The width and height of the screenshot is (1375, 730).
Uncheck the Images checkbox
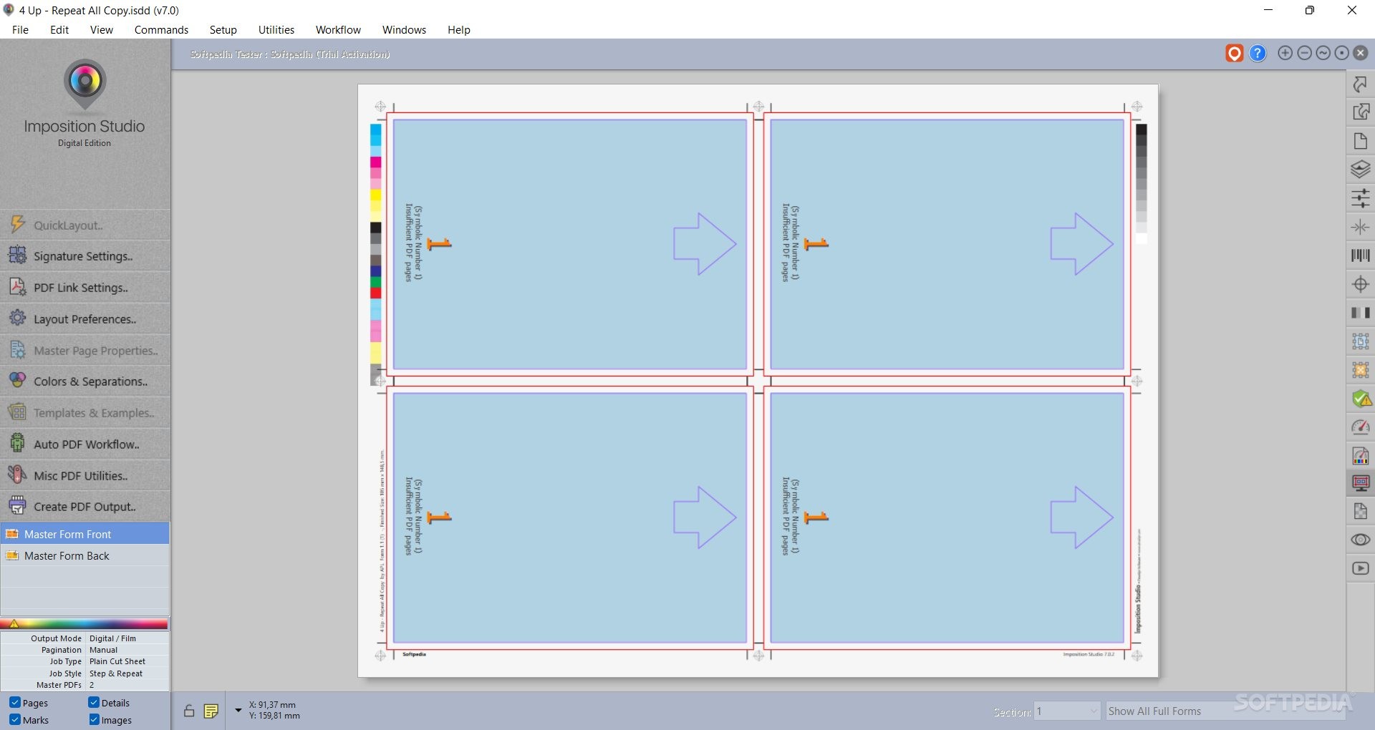[94, 720]
